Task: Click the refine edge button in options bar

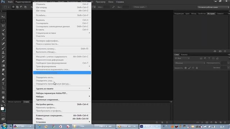Action: pos(140,7)
